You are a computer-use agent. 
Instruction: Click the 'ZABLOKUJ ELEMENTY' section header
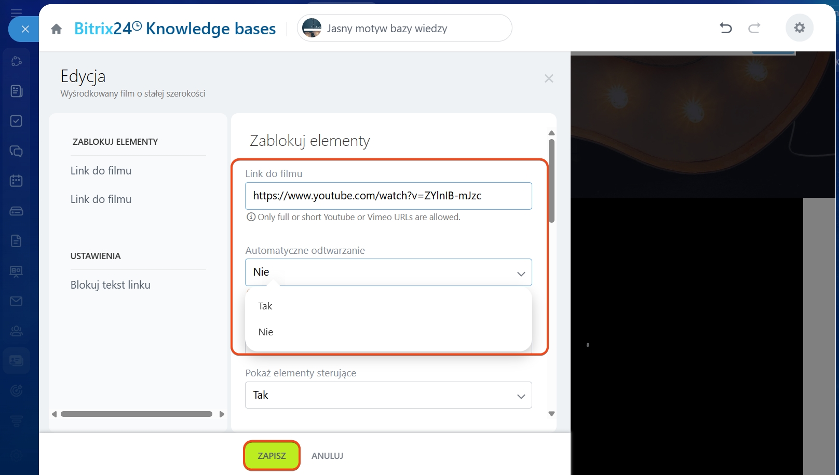click(115, 142)
